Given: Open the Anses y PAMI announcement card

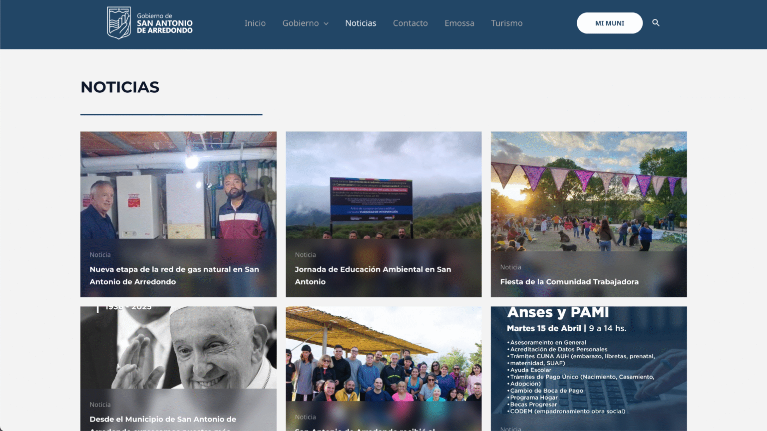Looking at the screenshot, I should click(588, 364).
